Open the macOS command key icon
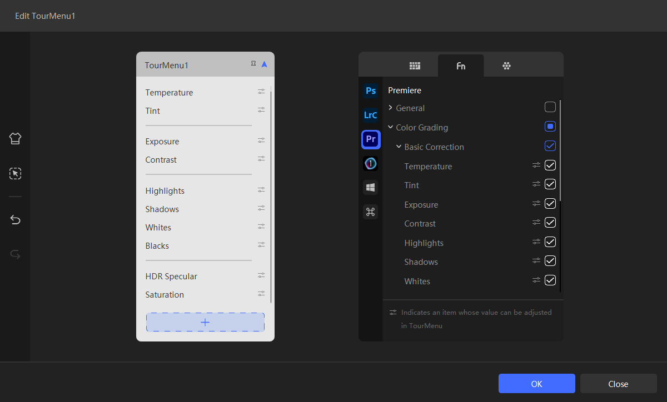The width and height of the screenshot is (667, 402). pos(371,212)
